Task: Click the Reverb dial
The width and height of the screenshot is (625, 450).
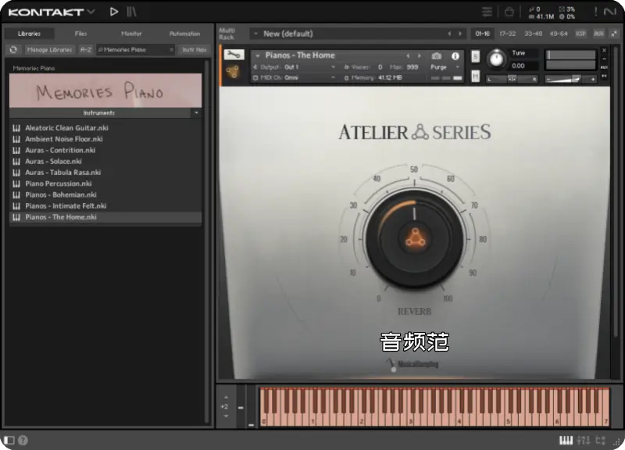Action: 415,239
